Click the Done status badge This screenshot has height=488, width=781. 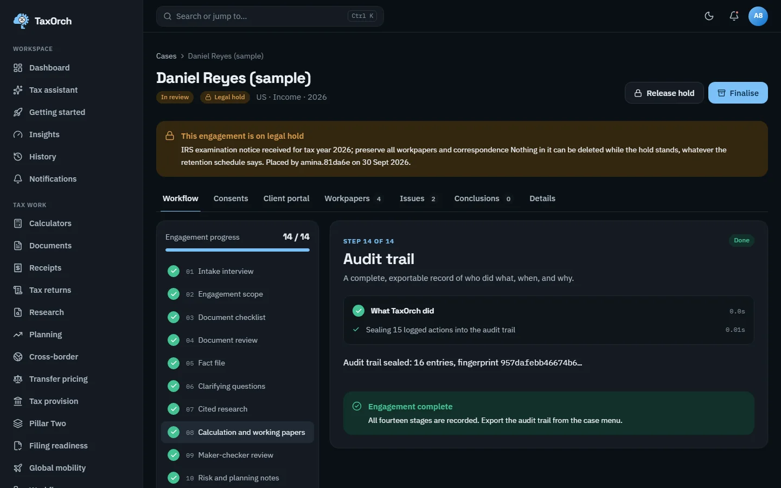tap(741, 240)
